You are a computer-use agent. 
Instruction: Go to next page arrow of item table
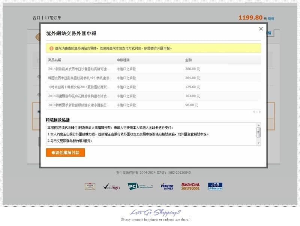[260, 112]
